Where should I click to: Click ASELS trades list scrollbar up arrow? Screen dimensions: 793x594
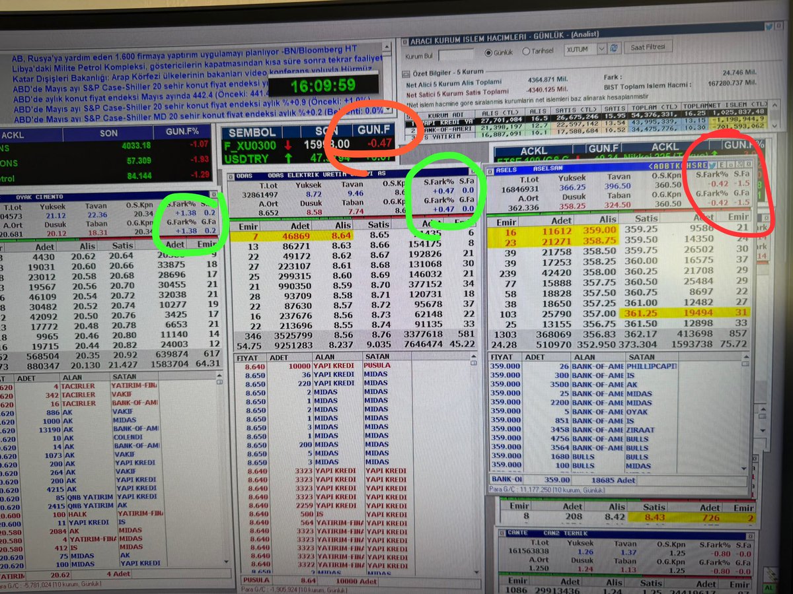tap(746, 357)
